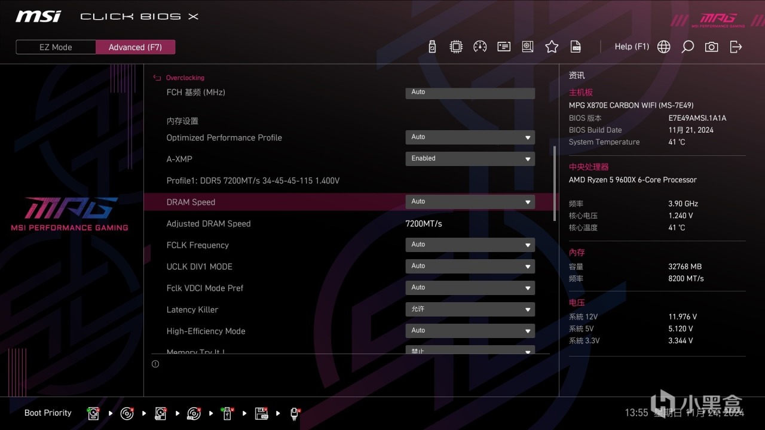The image size is (765, 430).
Task: Take a screenshot with camera icon
Action: (x=712, y=47)
